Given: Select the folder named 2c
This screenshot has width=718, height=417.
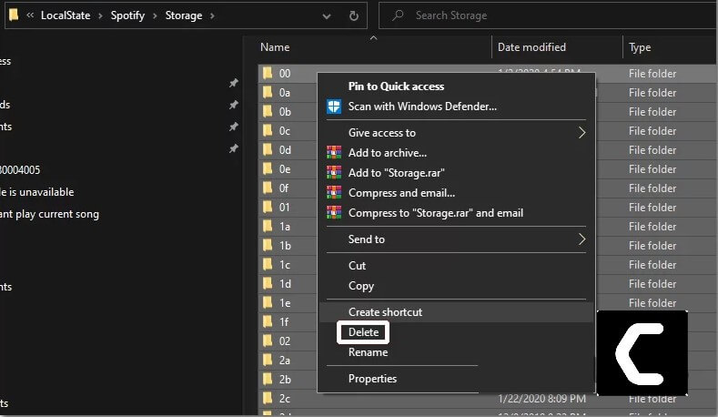Looking at the screenshot, I should pyautogui.click(x=285, y=398).
